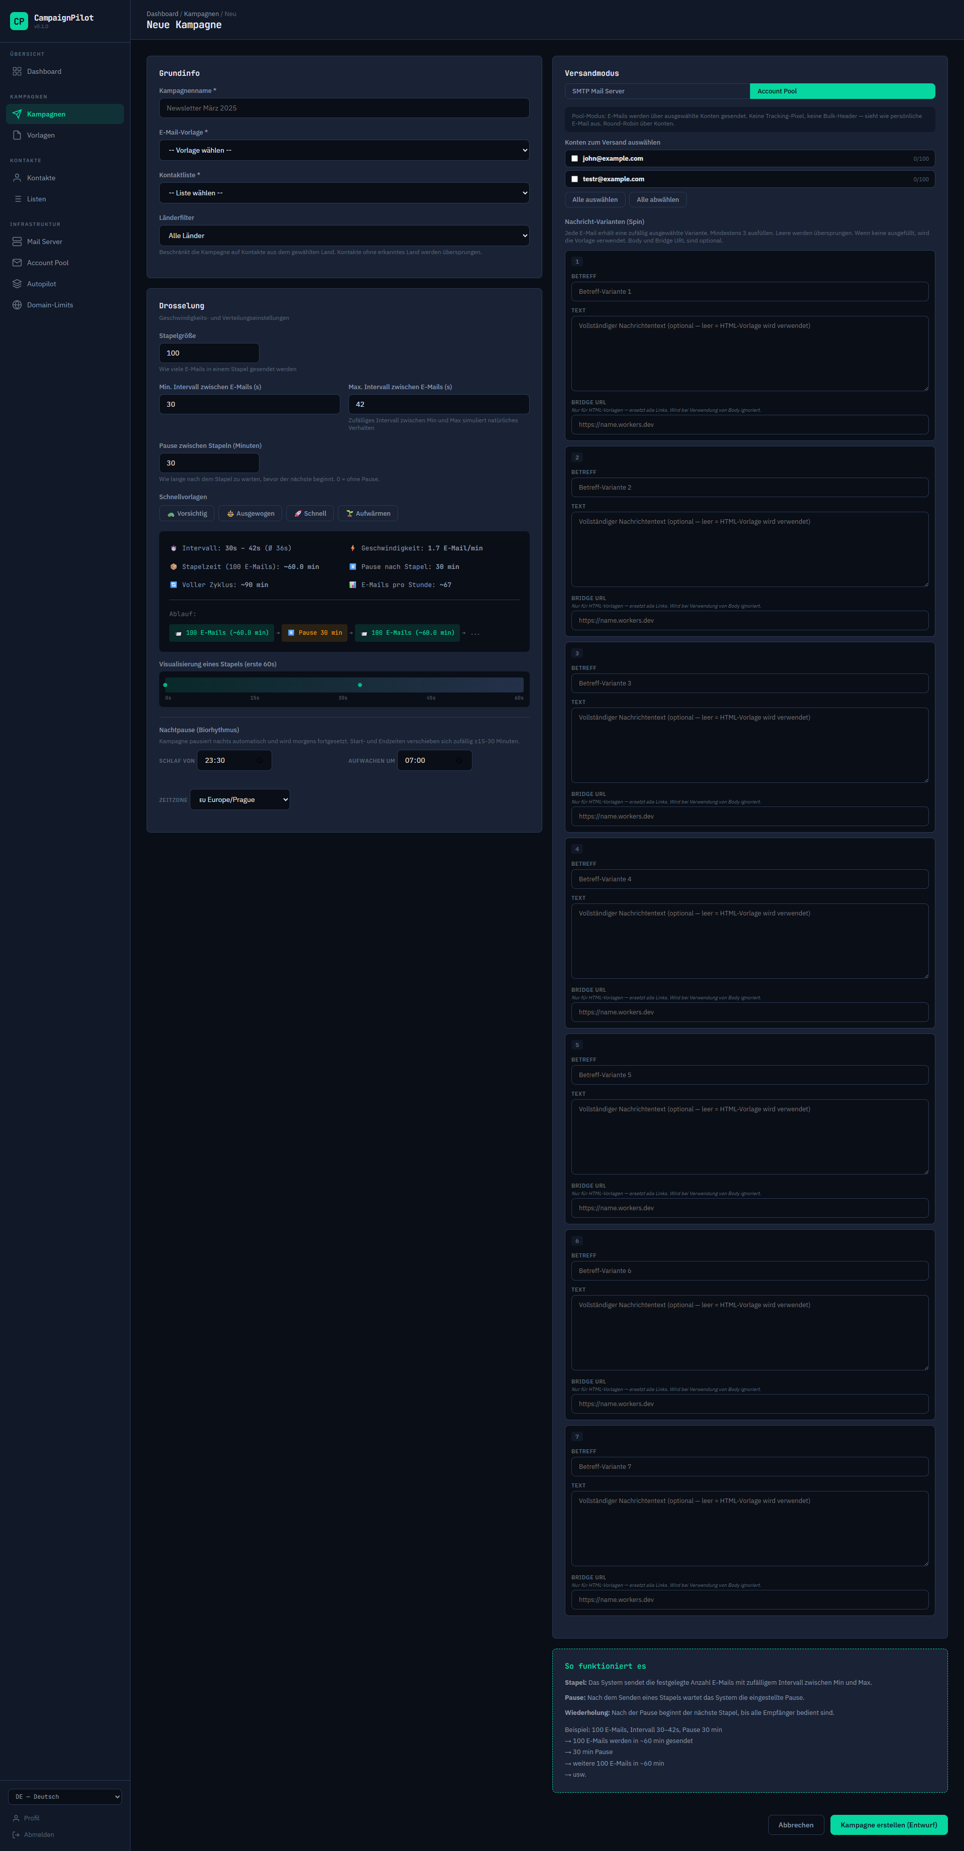964x1851 pixels.
Task: Open the Länderfilter dropdown
Action: click(344, 236)
